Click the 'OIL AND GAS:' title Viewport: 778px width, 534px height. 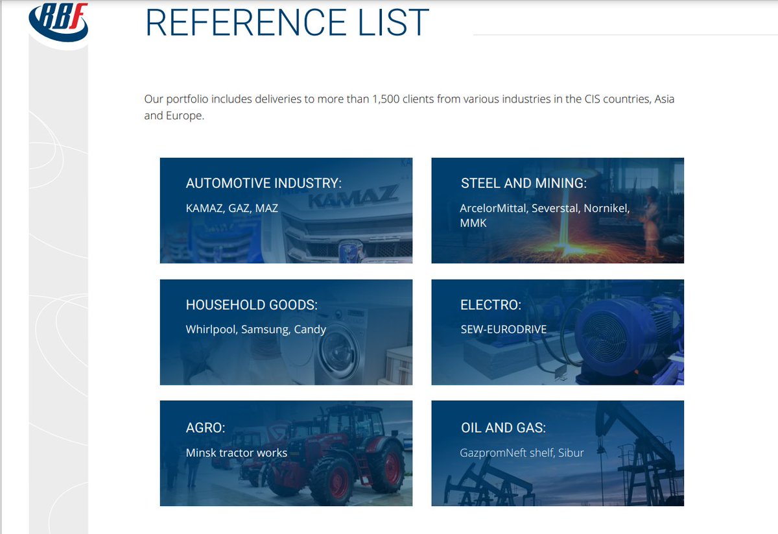point(504,428)
